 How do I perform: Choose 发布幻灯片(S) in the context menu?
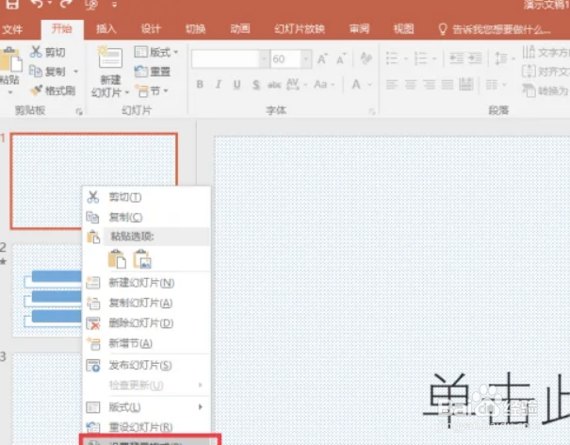(x=146, y=365)
